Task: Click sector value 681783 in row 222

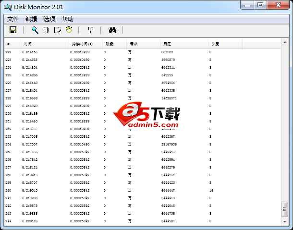Action: [x=167, y=52]
